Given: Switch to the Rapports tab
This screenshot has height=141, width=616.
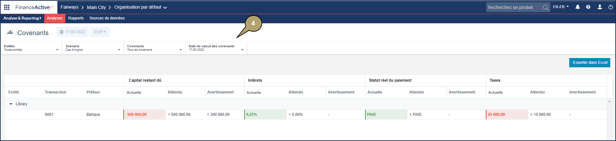Looking at the screenshot, I should 76,18.
